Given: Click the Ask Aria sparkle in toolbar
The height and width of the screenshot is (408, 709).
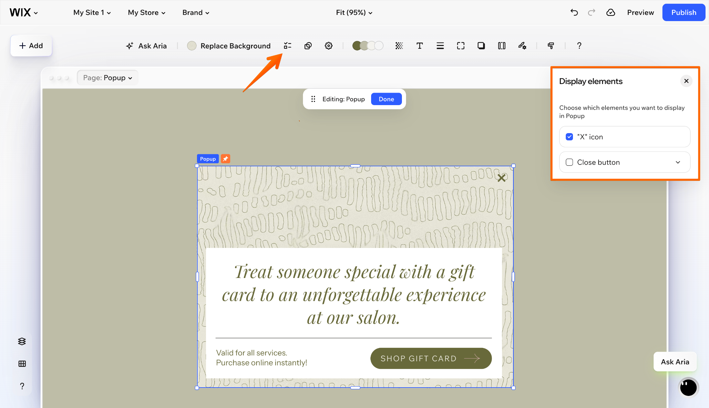Looking at the screenshot, I should click(x=146, y=46).
